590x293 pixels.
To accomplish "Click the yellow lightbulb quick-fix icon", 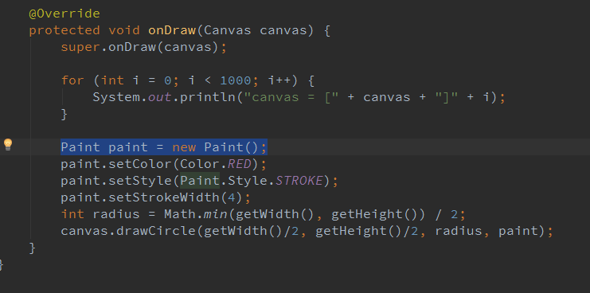I will (x=7, y=145).
